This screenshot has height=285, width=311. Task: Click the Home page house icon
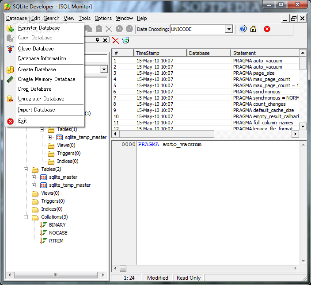[x=253, y=29]
